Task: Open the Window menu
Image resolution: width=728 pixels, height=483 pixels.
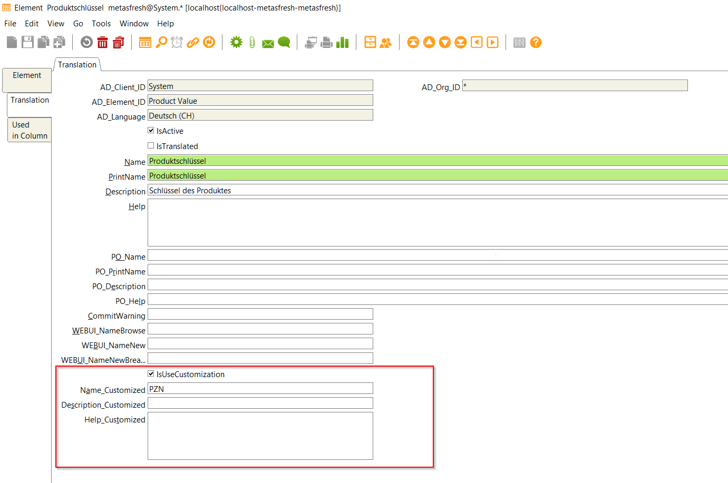Action: (x=134, y=24)
